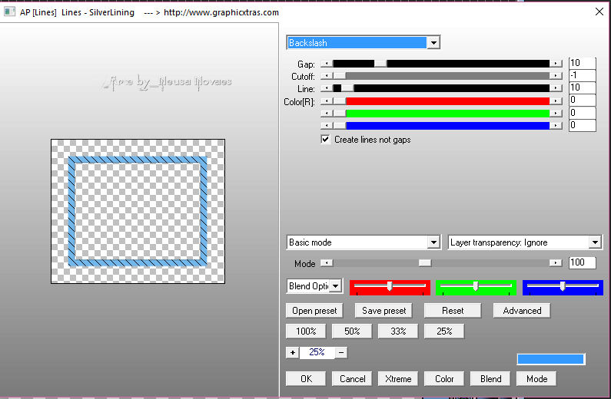The image size is (611, 399).
Task: Click the blue blend slider handle
Action: pyautogui.click(x=563, y=286)
